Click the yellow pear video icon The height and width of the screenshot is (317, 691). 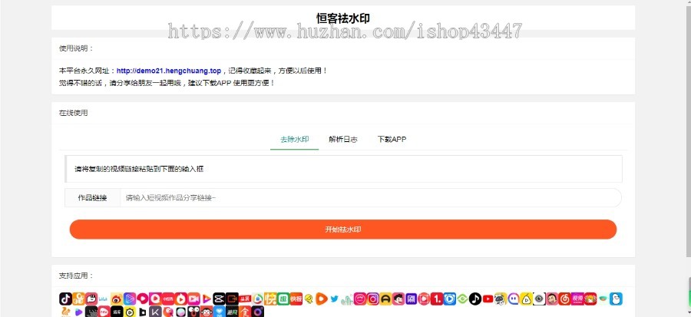pyautogui.click(x=526, y=299)
